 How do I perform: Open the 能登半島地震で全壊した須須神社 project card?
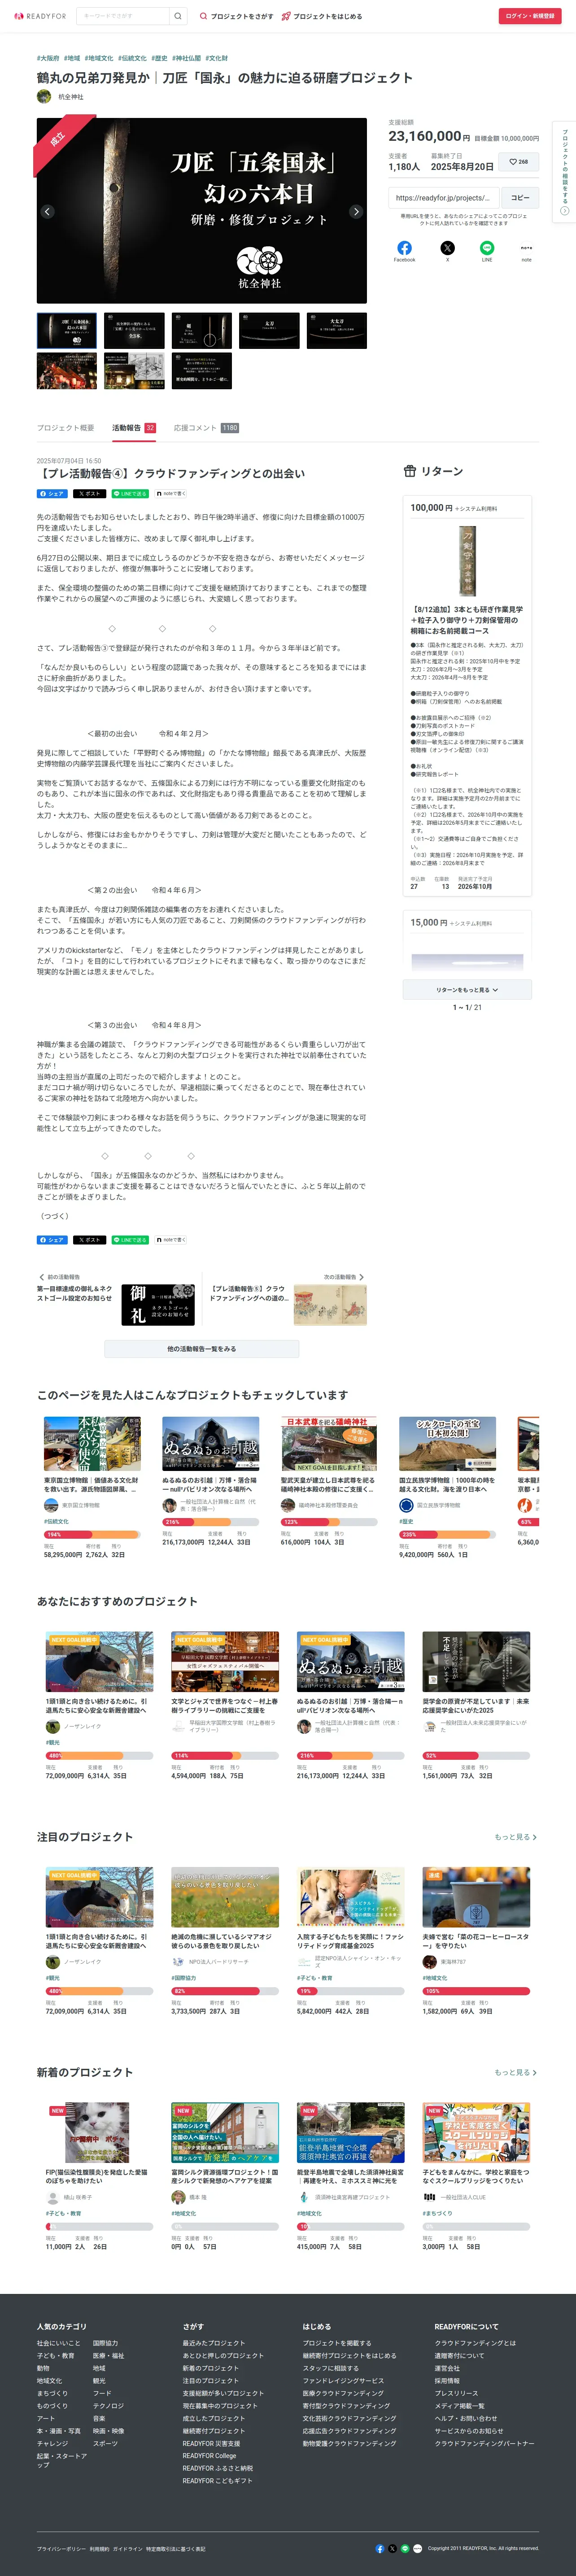pos(350,2176)
